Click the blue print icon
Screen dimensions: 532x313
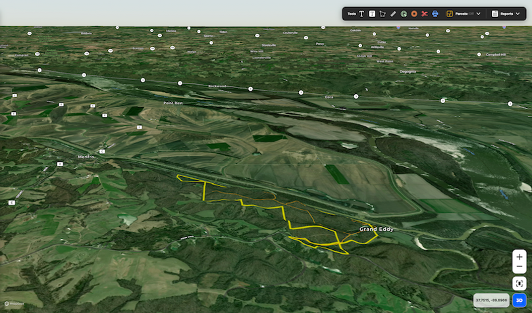435,13
